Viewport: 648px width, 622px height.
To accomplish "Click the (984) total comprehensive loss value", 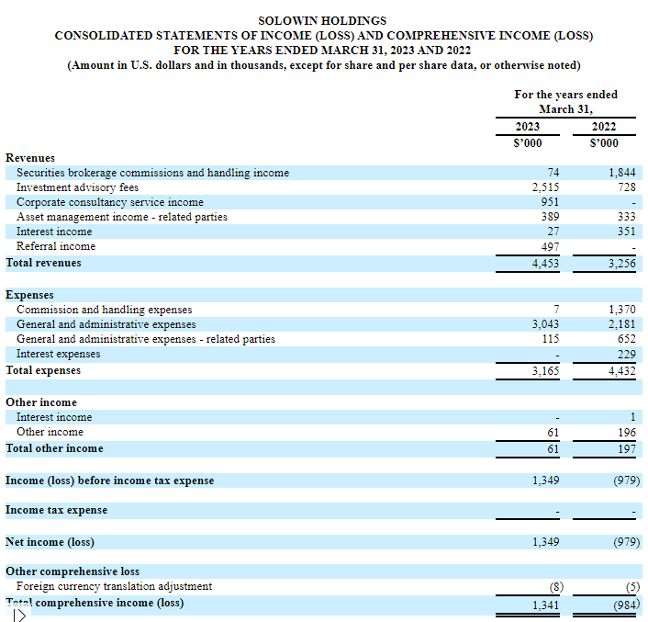I will (627, 605).
